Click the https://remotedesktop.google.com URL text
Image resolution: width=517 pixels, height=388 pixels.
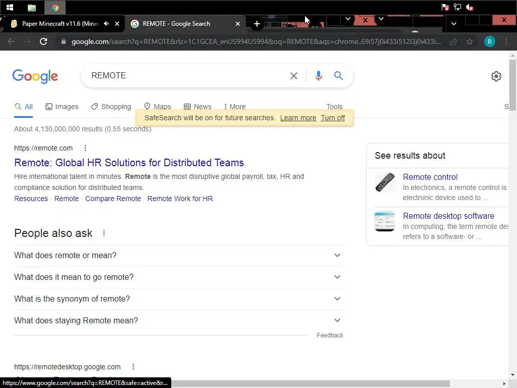click(67, 367)
